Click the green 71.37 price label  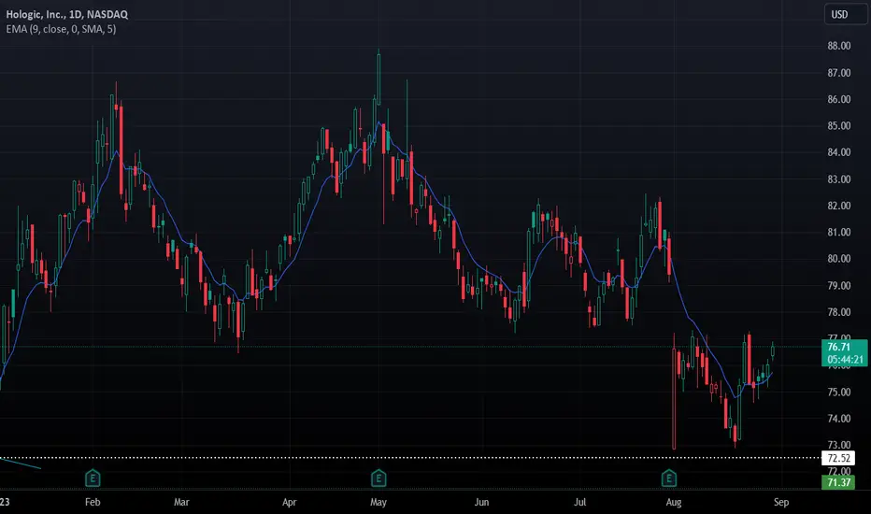tap(838, 482)
